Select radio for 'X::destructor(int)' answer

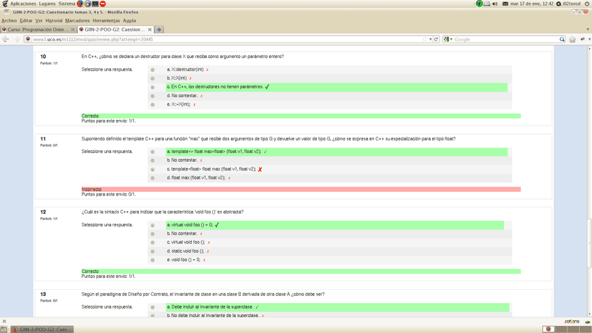point(152,70)
